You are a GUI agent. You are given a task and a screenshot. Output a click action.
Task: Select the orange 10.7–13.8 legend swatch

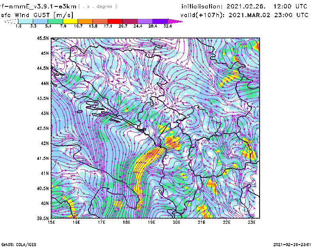click(x=85, y=21)
